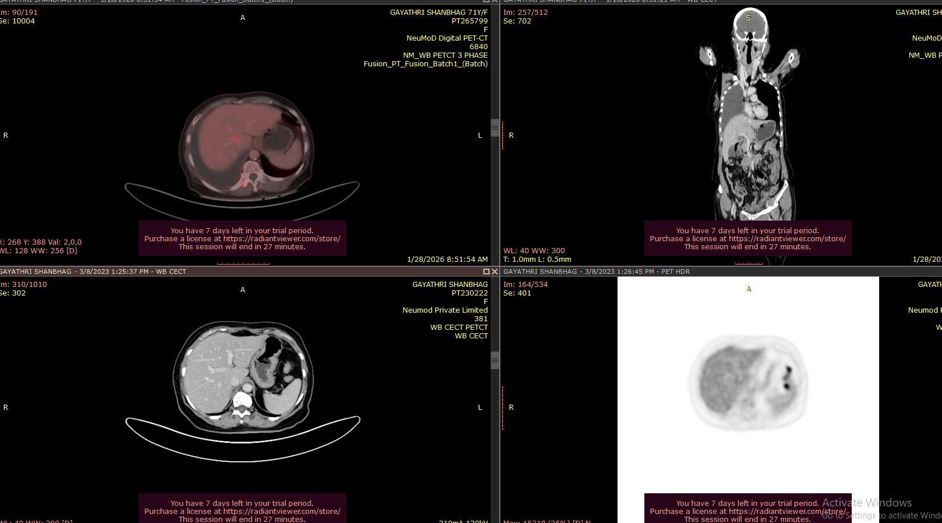Click the "Se: 702" series label
Image resolution: width=942 pixels, height=523 pixels.
pyautogui.click(x=517, y=21)
